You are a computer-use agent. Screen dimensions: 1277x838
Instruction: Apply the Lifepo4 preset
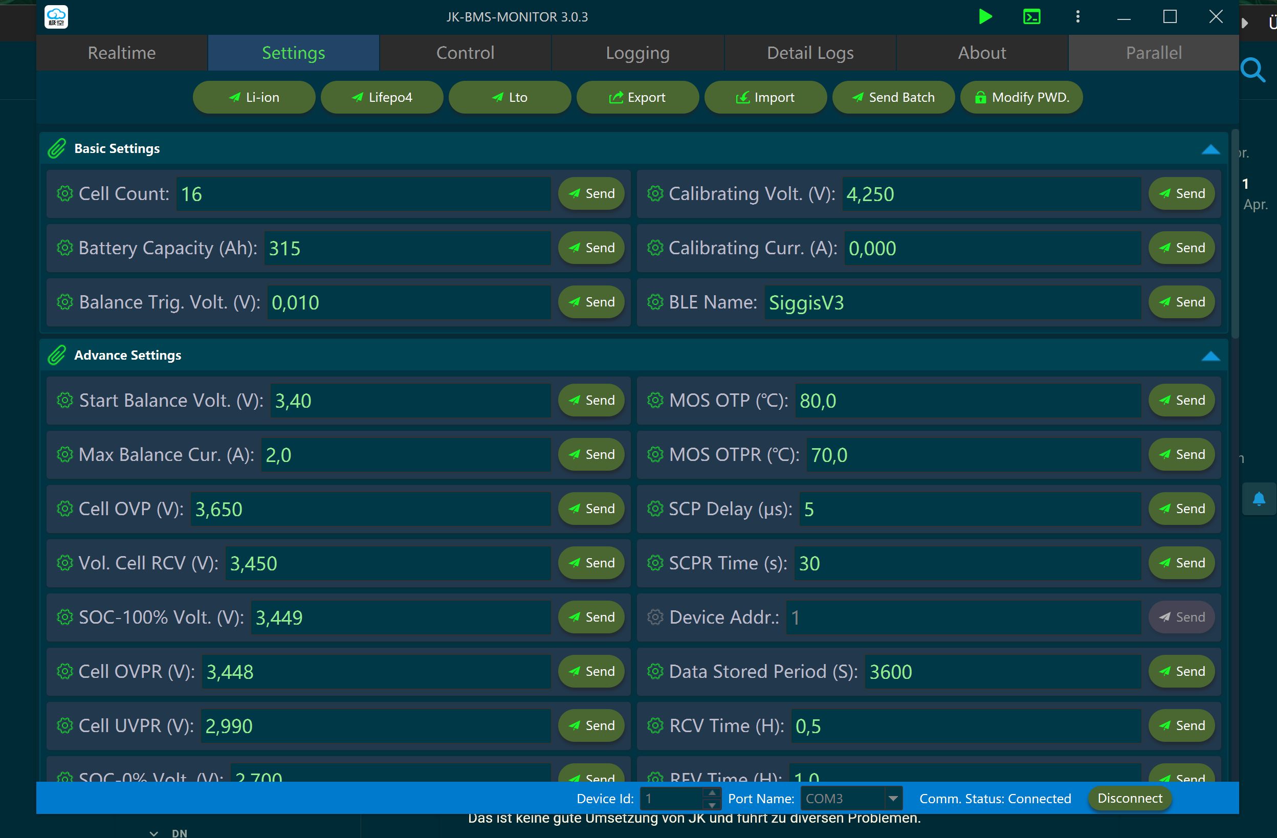coord(382,97)
